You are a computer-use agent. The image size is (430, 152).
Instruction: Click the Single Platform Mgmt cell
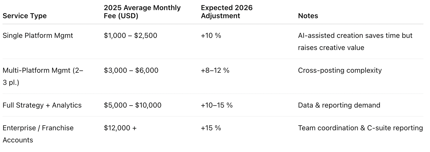tap(38, 35)
